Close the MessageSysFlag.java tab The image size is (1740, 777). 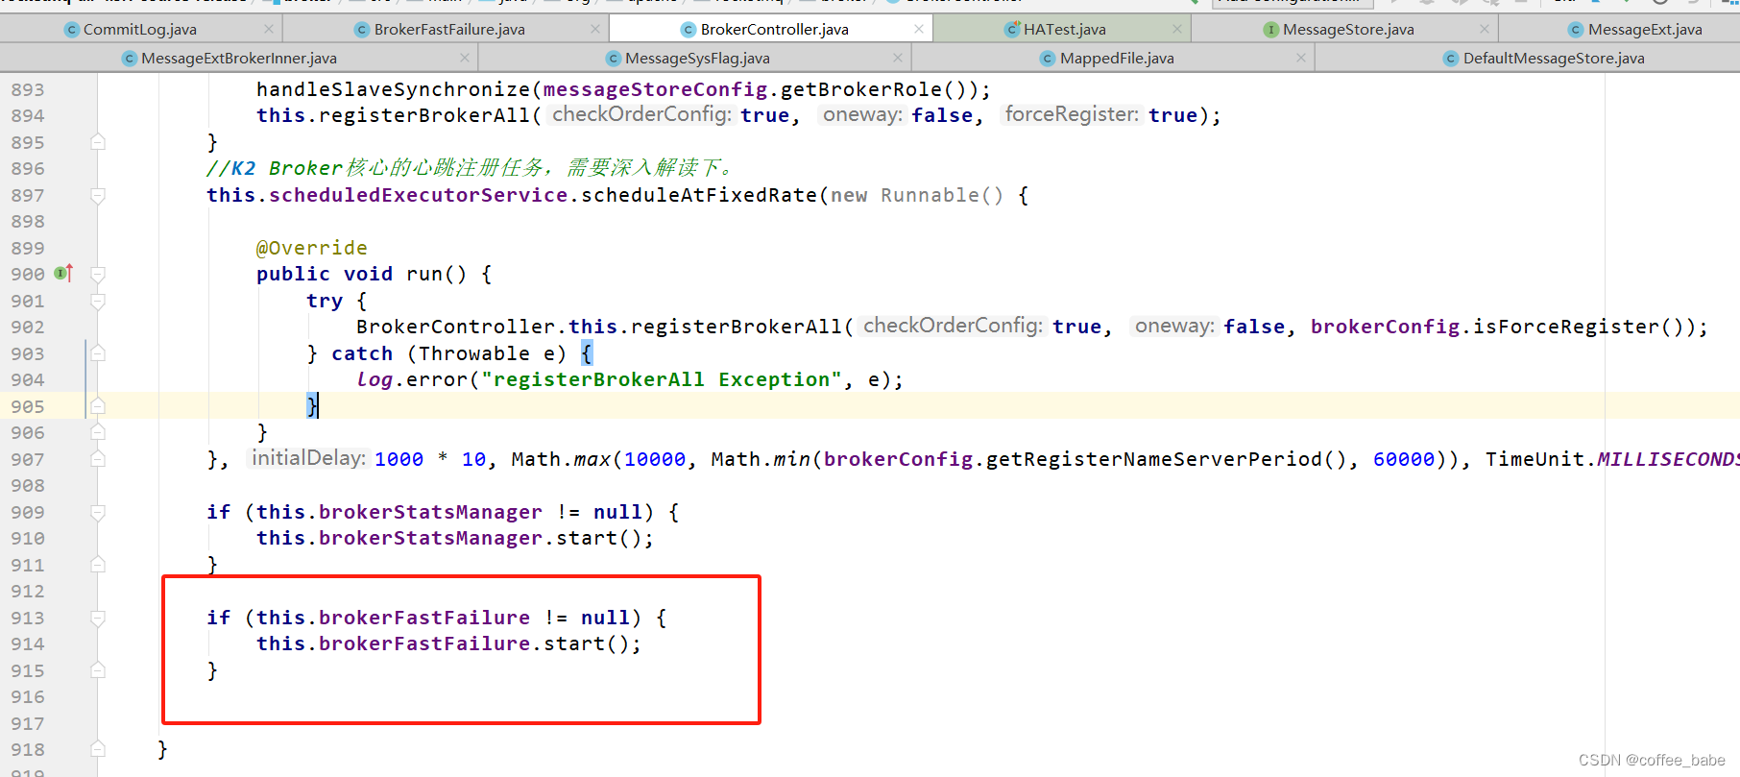[x=898, y=59]
